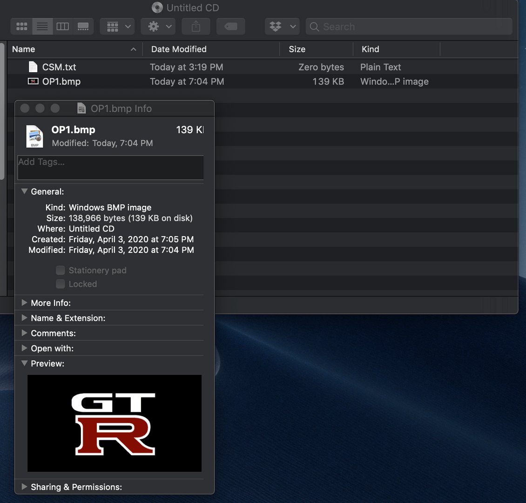
Task: Click the 'Zero bytes' size cell
Action: click(x=321, y=67)
